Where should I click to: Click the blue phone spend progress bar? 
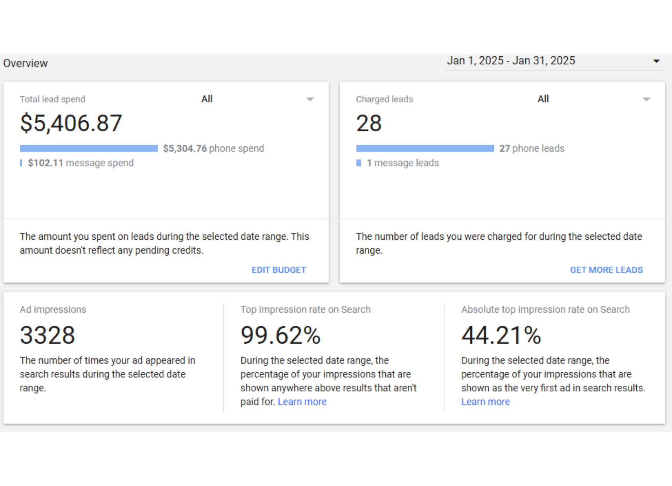pos(89,148)
